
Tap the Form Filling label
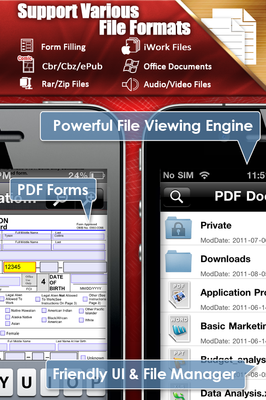point(63,47)
